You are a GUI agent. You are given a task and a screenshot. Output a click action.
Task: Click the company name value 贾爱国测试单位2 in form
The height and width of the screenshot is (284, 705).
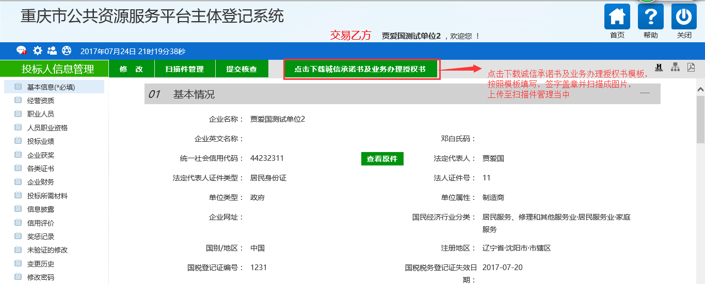[x=278, y=119]
